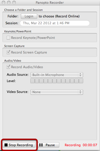Screen dimensions: 100x151
Task: Click the minimize window button
Action: click(9, 3)
